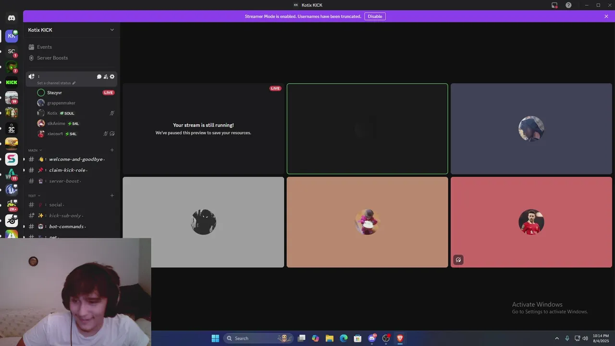Open Discord inbox icon in title bar

click(x=554, y=5)
